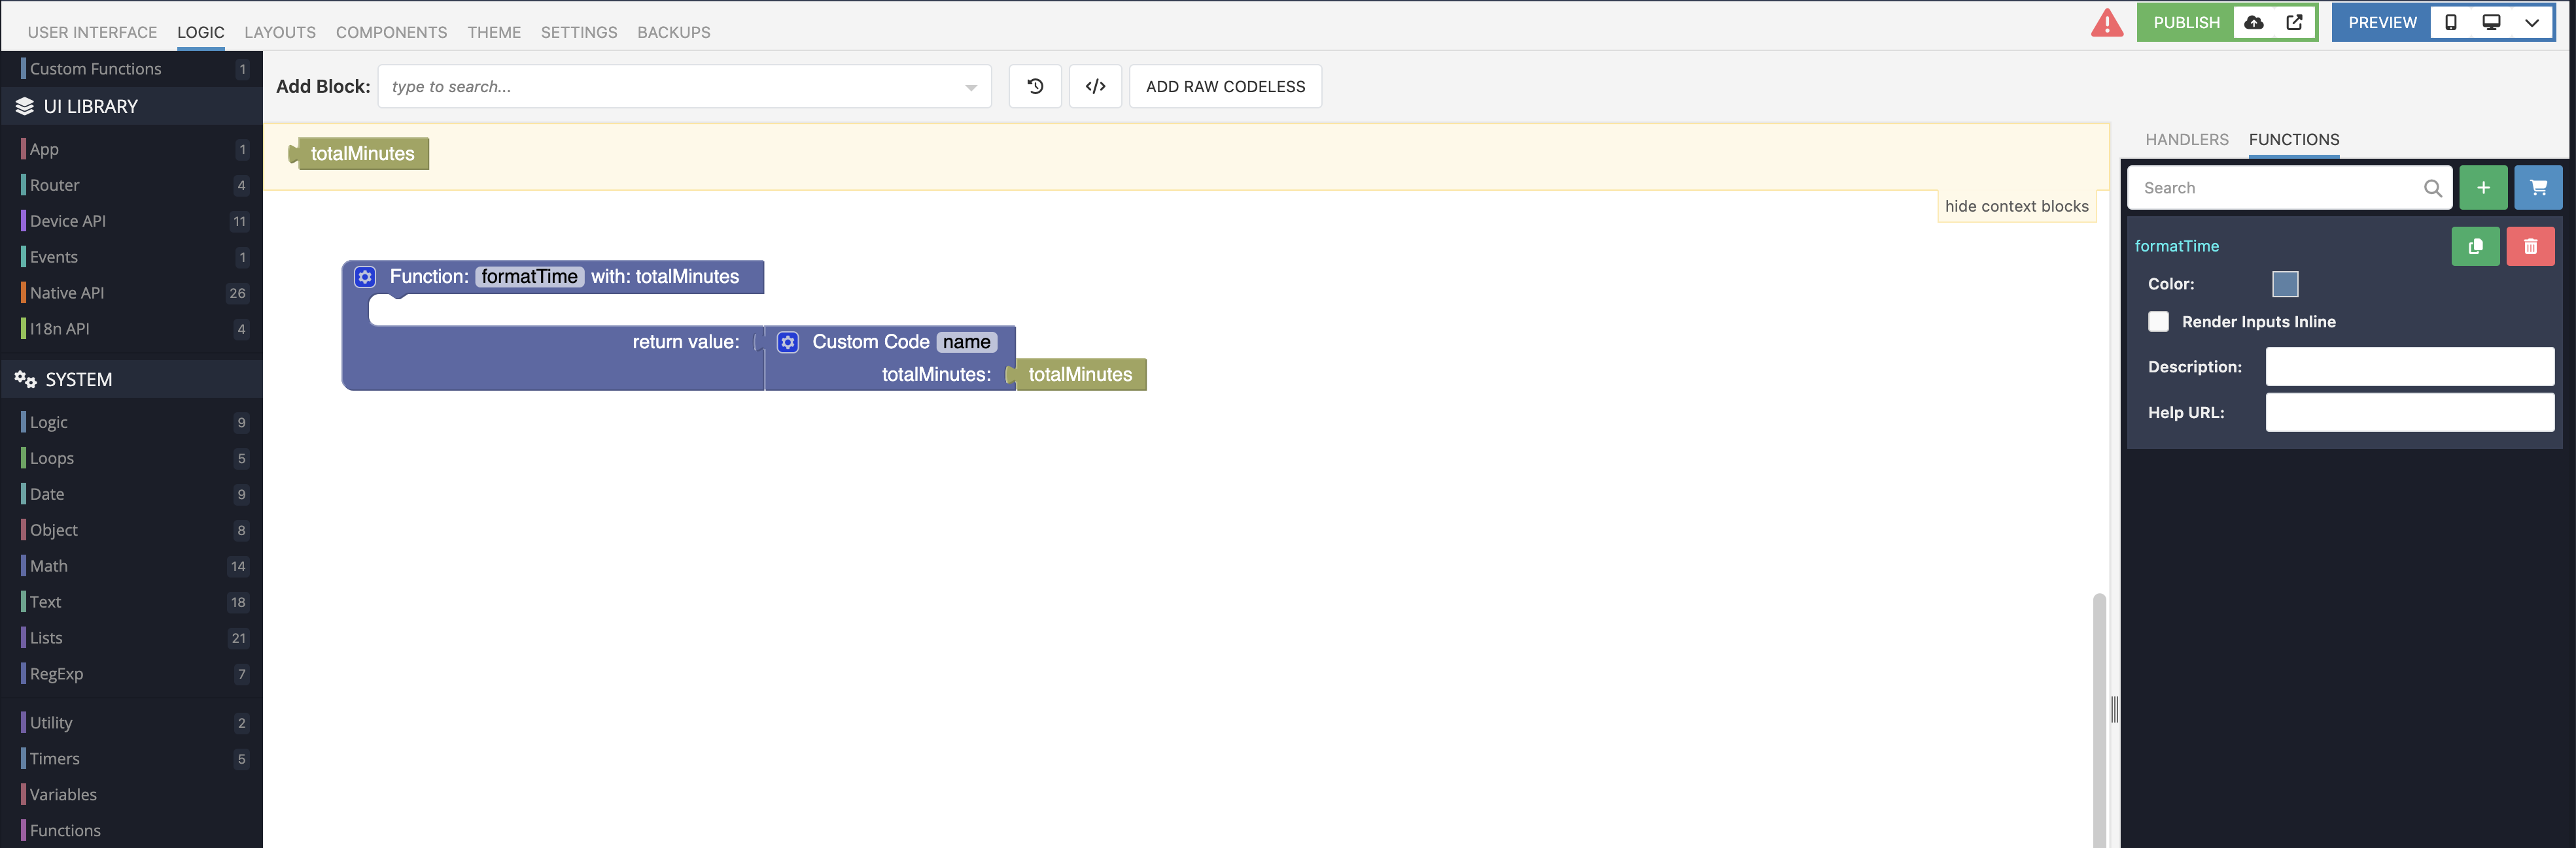Switch to USER INTERFACE tab

92,32
